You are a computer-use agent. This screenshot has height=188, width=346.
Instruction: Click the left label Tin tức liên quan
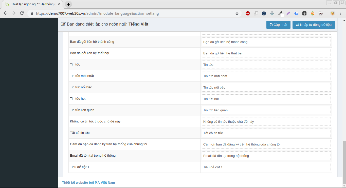[82, 110]
